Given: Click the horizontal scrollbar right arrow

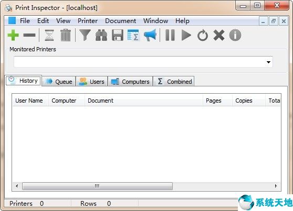Looking at the screenshot, I should pos(276,186).
